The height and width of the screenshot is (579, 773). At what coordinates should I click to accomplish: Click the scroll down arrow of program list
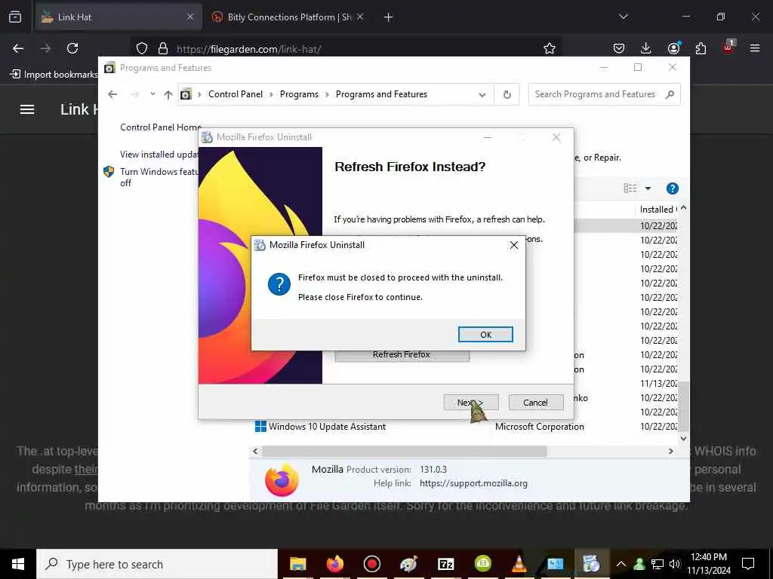(x=684, y=438)
